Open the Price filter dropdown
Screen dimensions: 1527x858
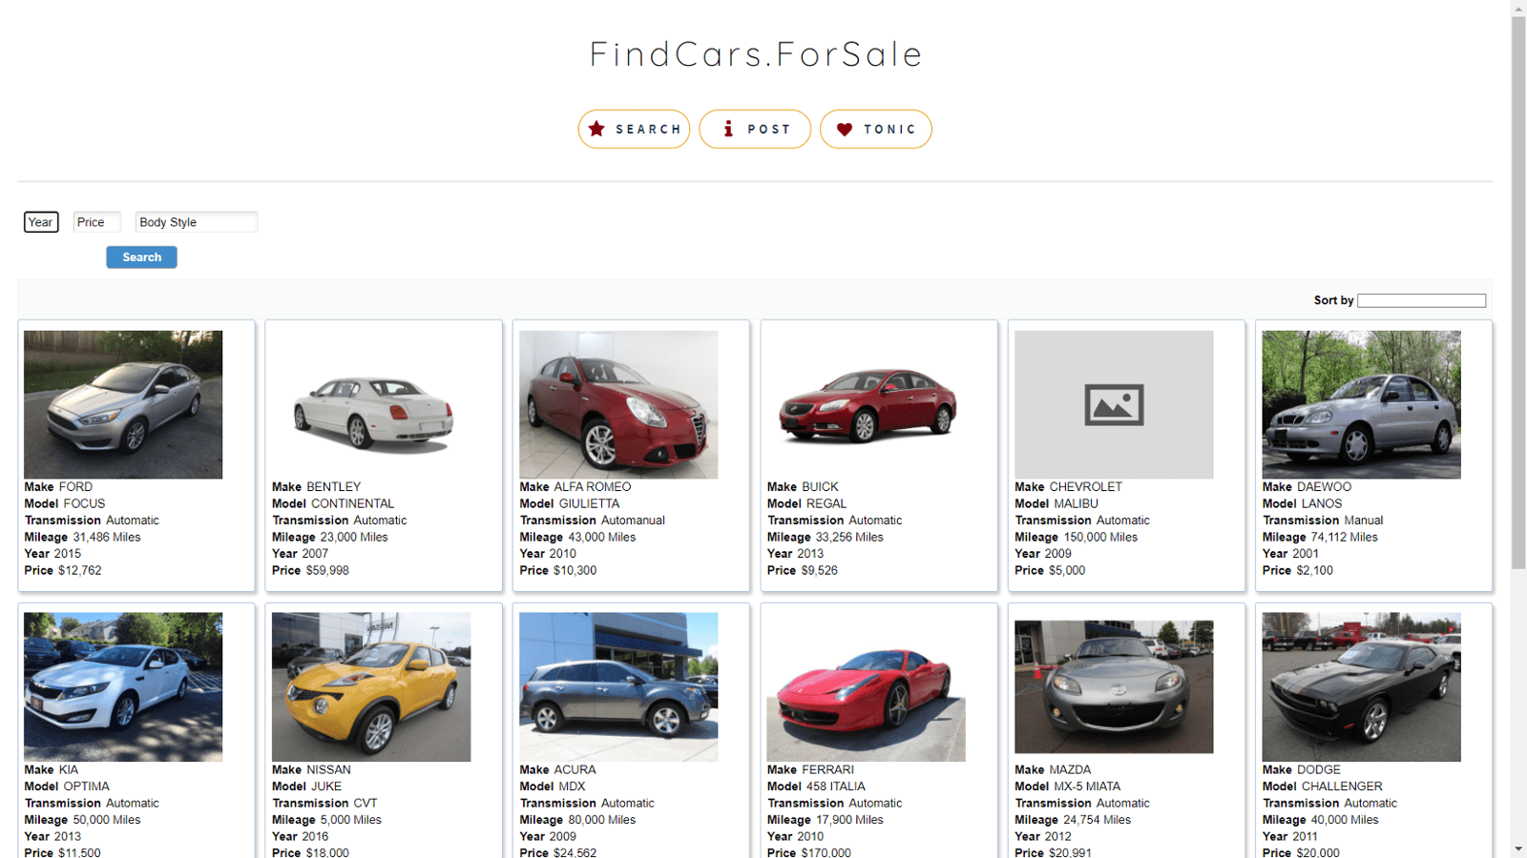(96, 222)
